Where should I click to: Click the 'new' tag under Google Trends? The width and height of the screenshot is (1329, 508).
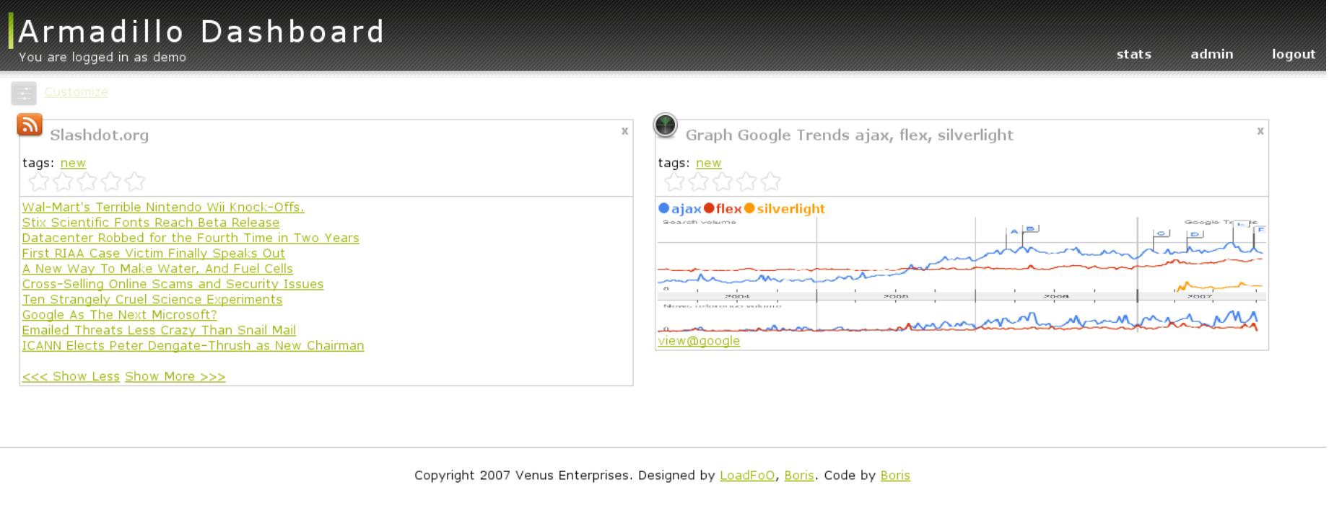tap(708, 164)
